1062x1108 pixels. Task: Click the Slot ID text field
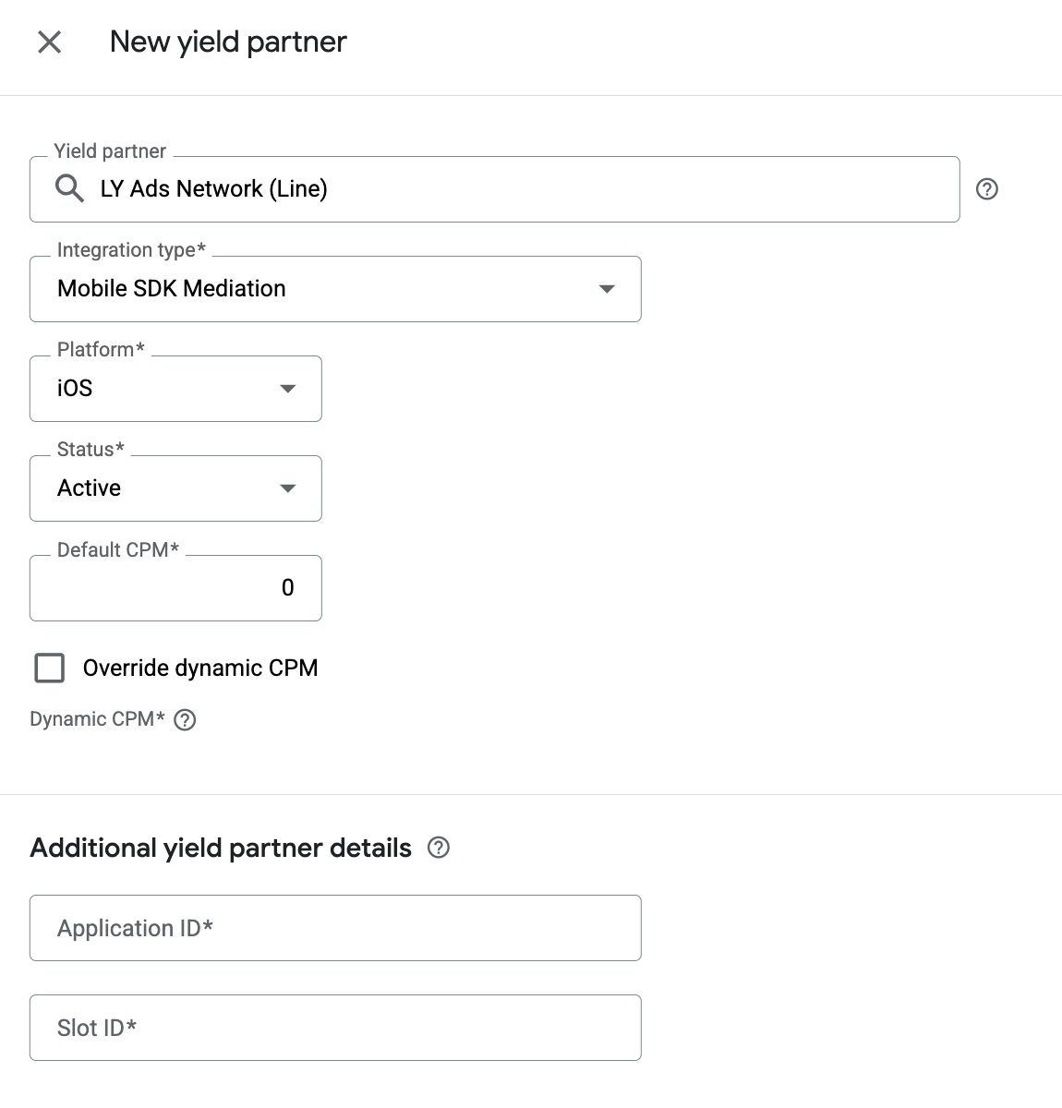click(335, 1028)
